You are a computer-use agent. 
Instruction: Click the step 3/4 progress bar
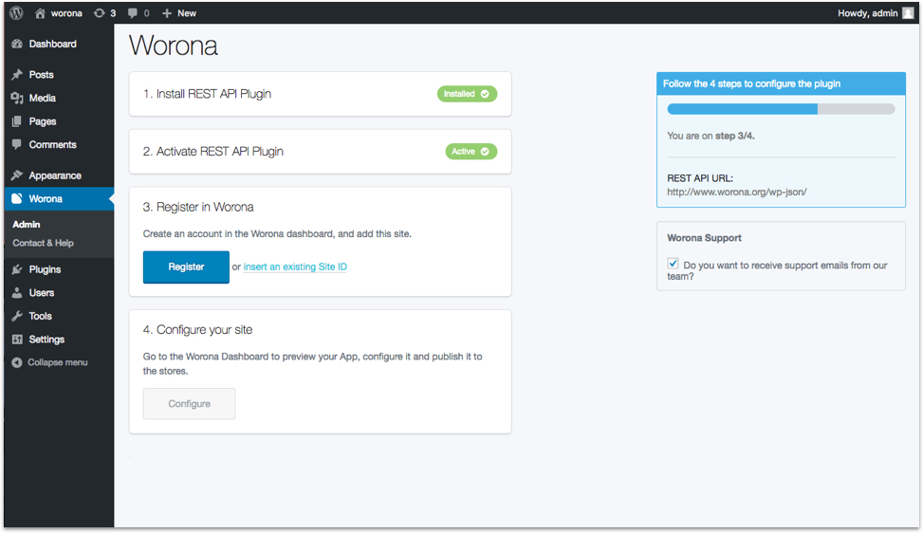[x=781, y=109]
